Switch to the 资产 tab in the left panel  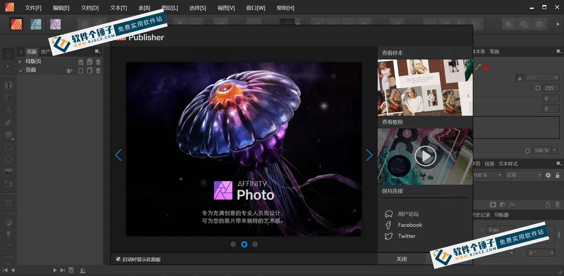pyautogui.click(x=45, y=51)
